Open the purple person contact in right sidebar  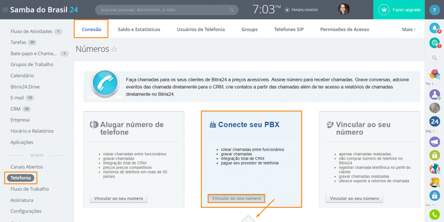click(434, 94)
